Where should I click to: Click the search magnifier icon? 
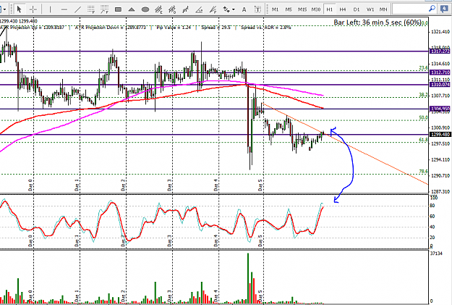click(432, 9)
